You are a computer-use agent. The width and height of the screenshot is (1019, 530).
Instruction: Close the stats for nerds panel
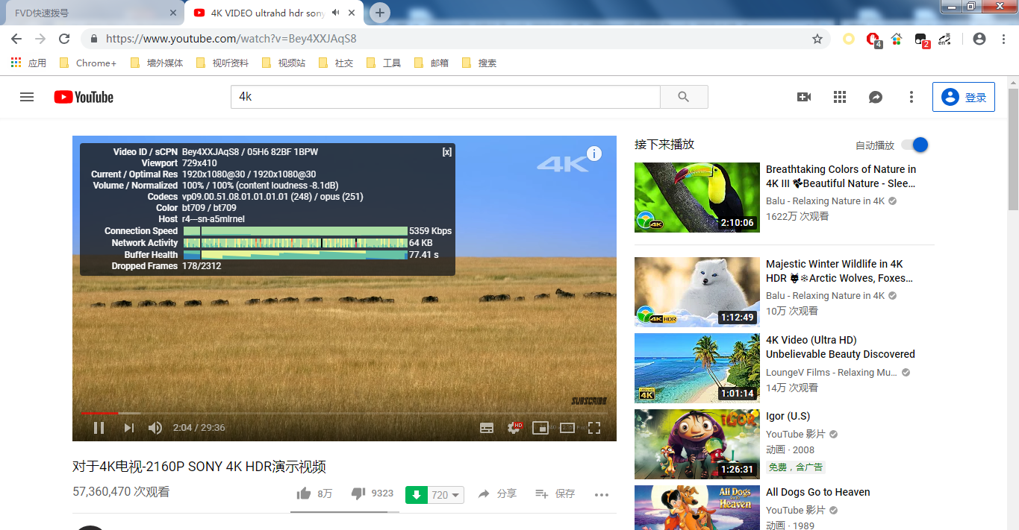pos(447,152)
